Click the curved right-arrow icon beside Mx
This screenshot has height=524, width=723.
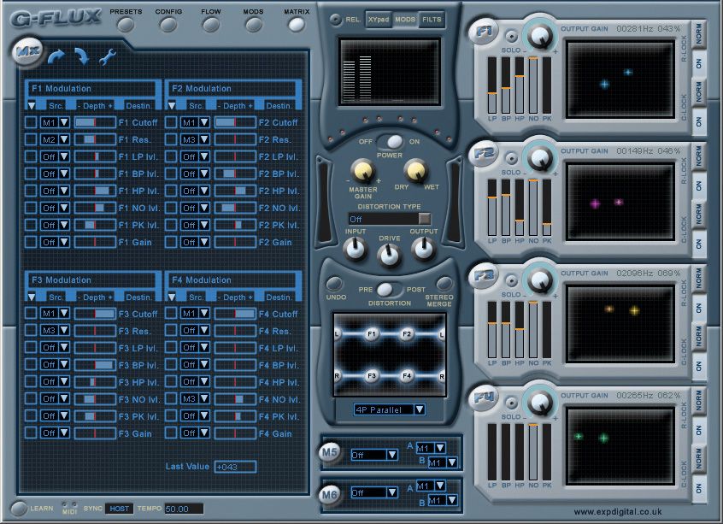point(56,56)
